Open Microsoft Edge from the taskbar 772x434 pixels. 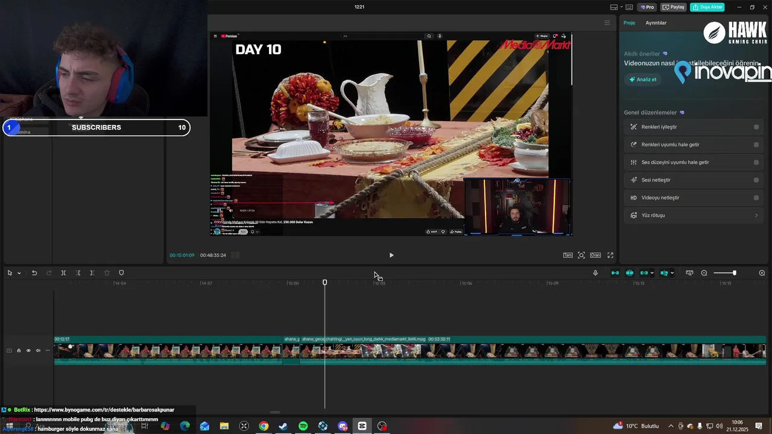185,426
